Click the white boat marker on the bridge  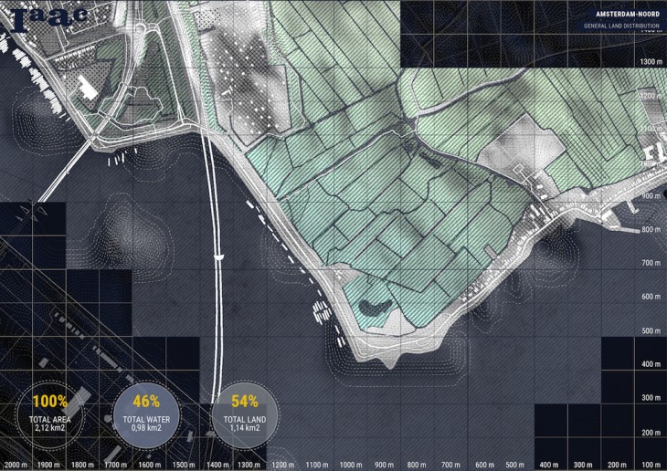[x=218, y=259]
